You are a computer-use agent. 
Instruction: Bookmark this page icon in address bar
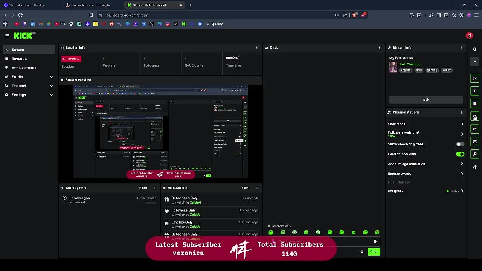click(x=91, y=15)
